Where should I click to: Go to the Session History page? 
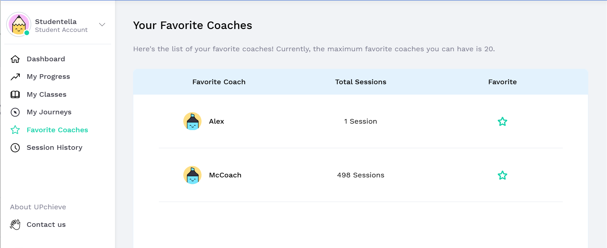coord(54,148)
